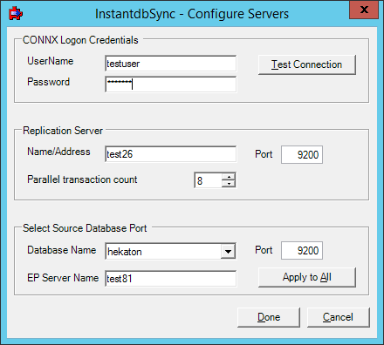Image resolution: width=384 pixels, height=345 pixels.
Task: Click the 'EP Server Name' label
Action: coord(63,278)
